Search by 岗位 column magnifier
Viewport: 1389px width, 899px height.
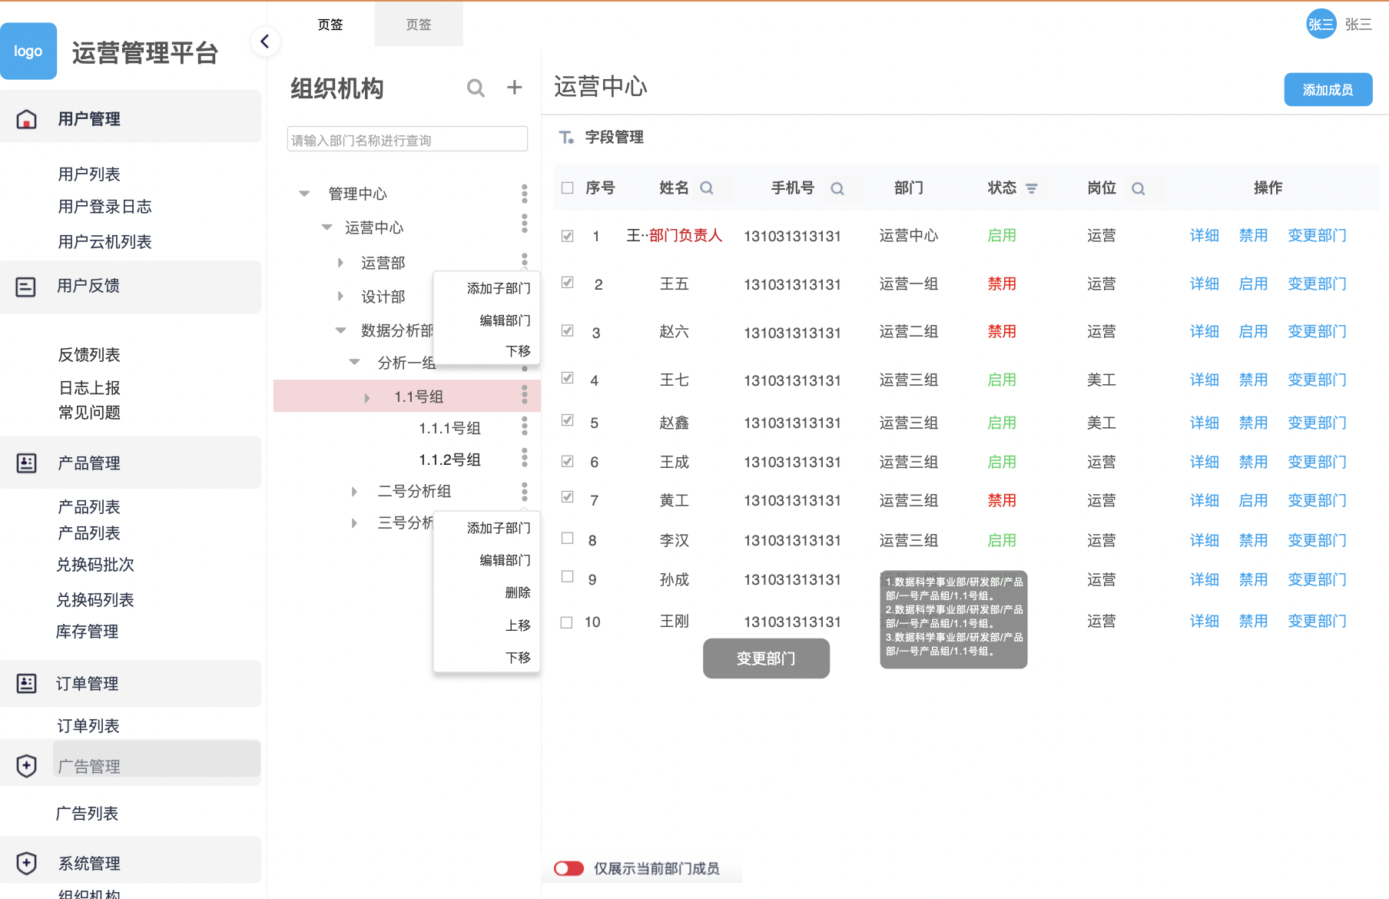pyautogui.click(x=1139, y=188)
